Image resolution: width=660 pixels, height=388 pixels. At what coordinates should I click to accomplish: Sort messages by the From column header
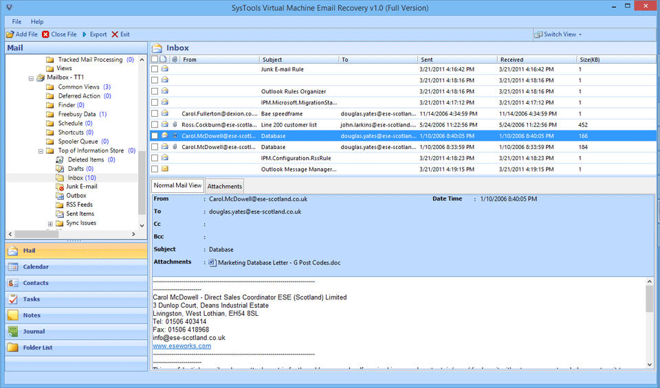click(x=220, y=60)
